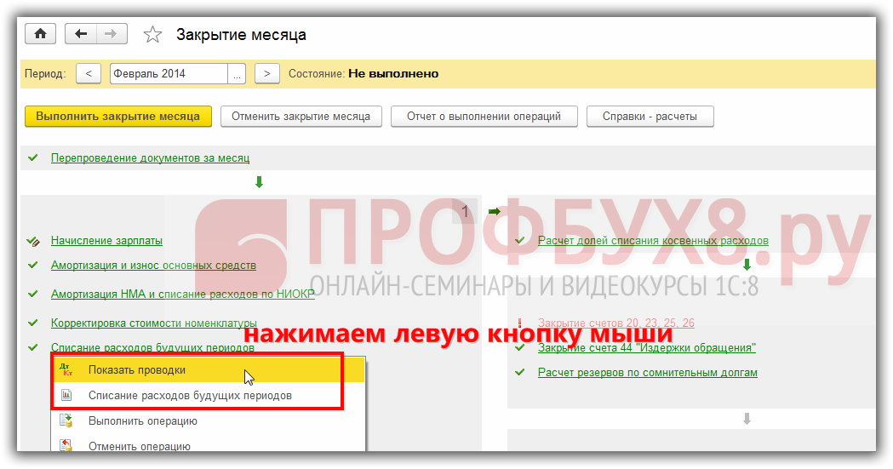
Task: Click checkmark beside Списание расходов будущих периодов link
Action: (x=33, y=347)
